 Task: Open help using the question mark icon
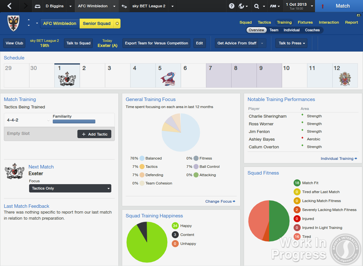pyautogui.click(x=231, y=6)
